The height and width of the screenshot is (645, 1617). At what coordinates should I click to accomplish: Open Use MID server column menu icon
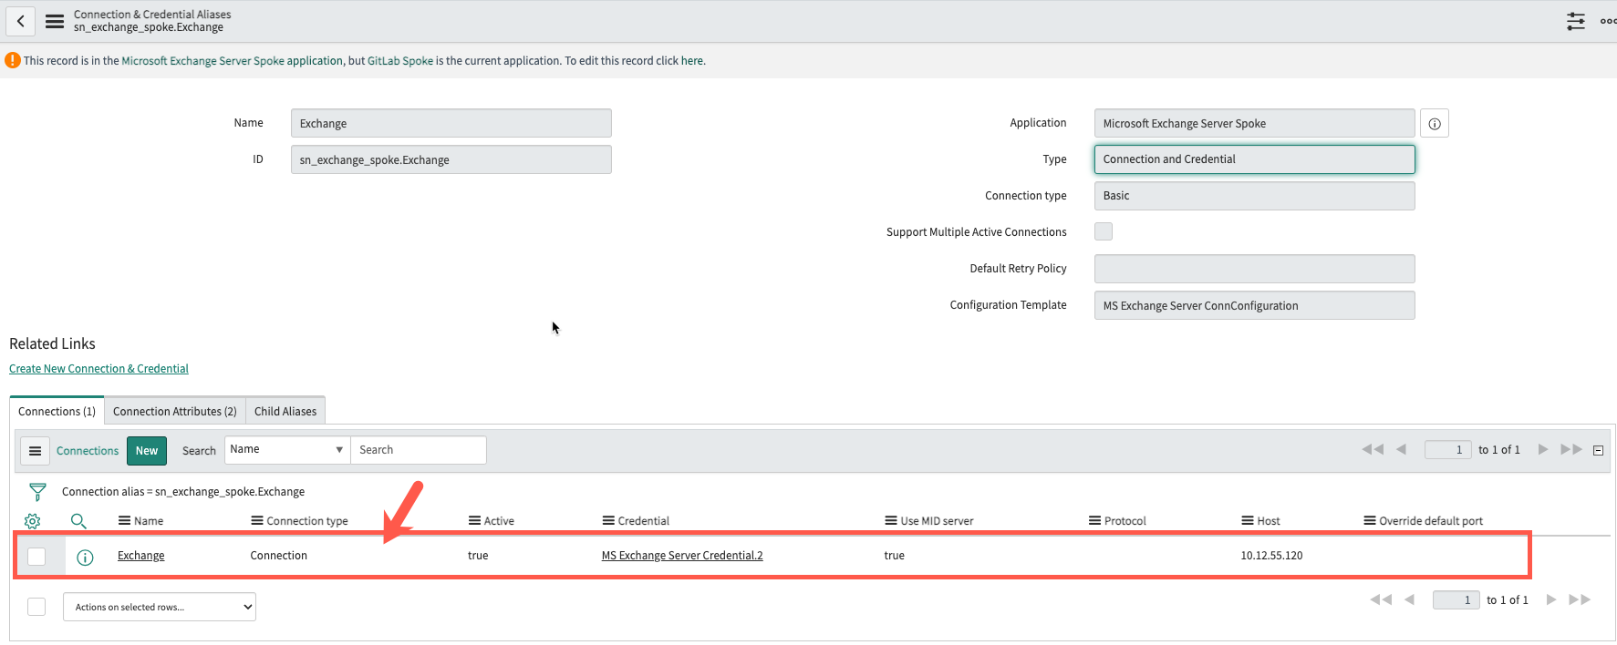click(891, 521)
